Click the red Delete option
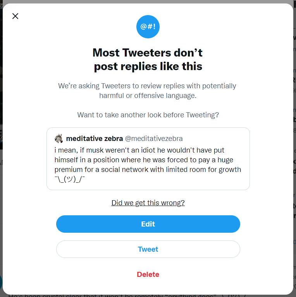 coord(148,275)
